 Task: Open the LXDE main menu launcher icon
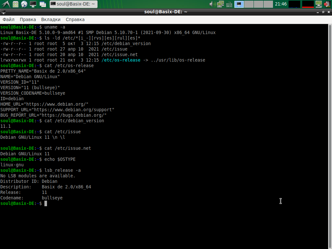[x=6, y=4]
